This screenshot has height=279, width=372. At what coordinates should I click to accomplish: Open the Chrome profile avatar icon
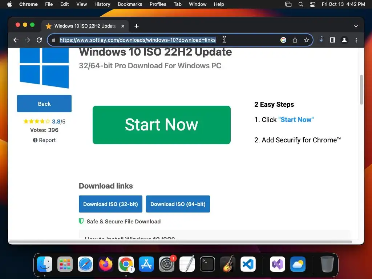[x=344, y=40]
